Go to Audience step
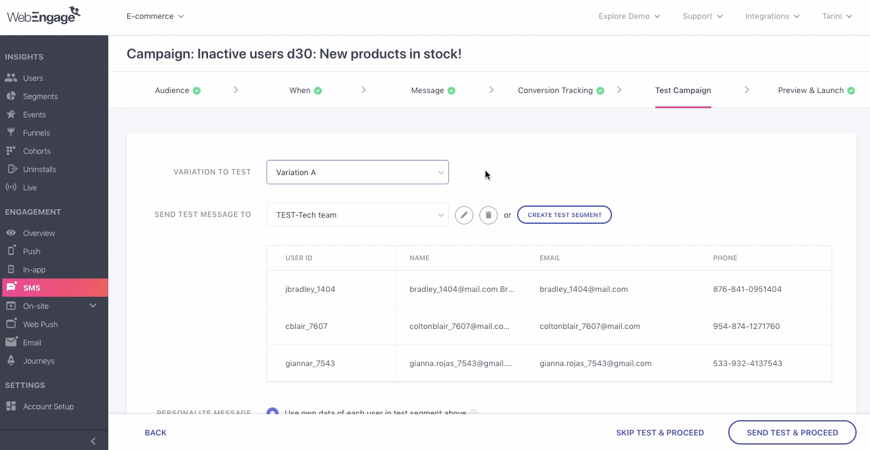870x450 pixels. tap(172, 90)
